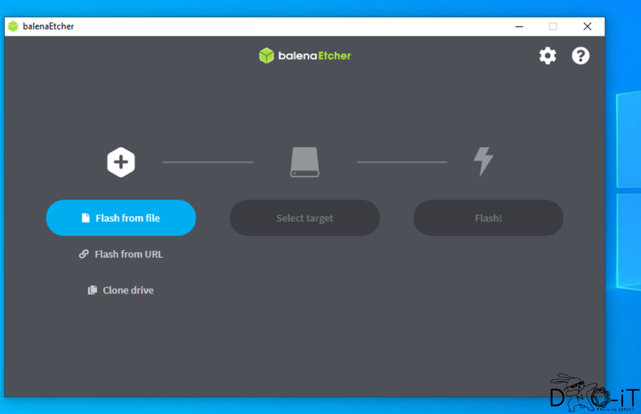
Task: Click the help question mark icon
Action: tap(580, 56)
